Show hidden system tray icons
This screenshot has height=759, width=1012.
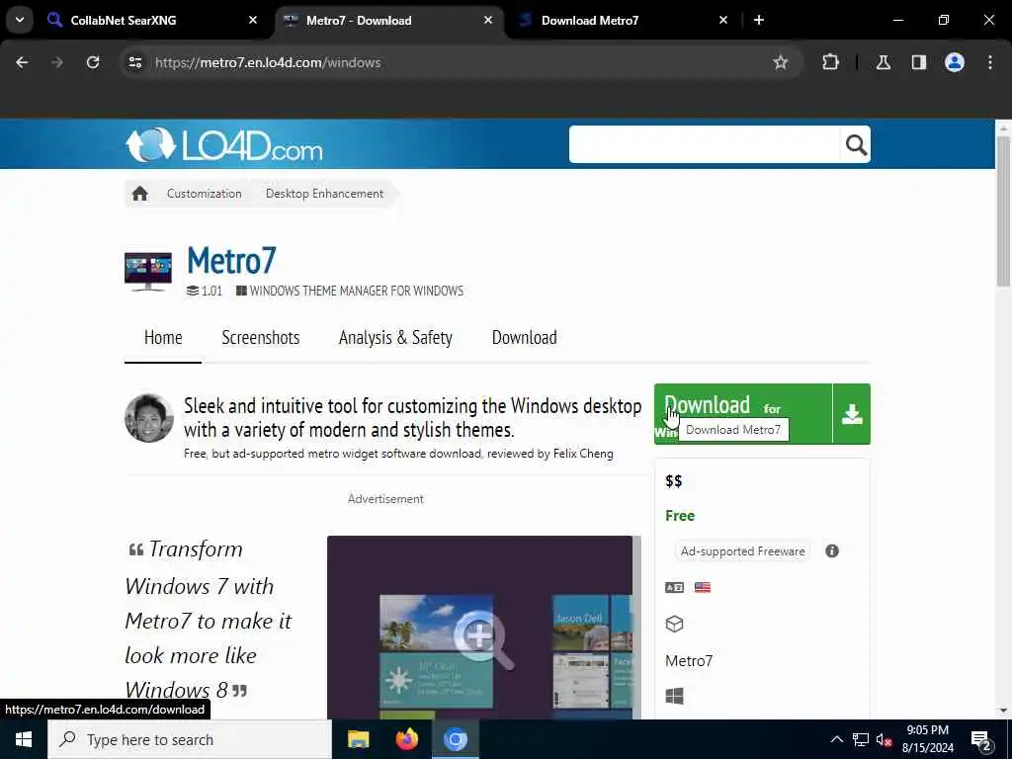(x=836, y=739)
